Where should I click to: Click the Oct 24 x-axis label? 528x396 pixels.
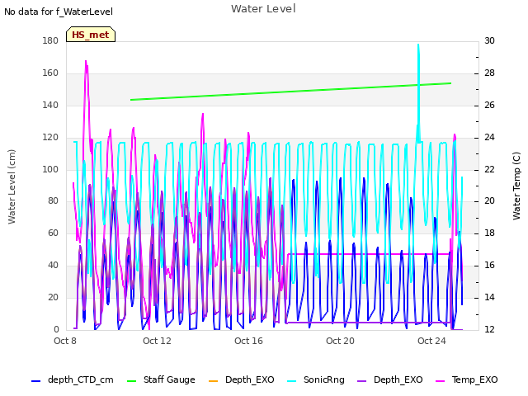pyautogui.click(x=431, y=341)
